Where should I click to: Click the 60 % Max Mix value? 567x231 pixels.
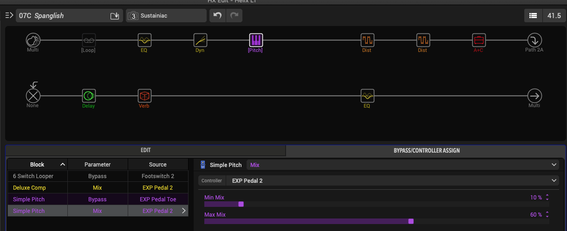(536, 215)
